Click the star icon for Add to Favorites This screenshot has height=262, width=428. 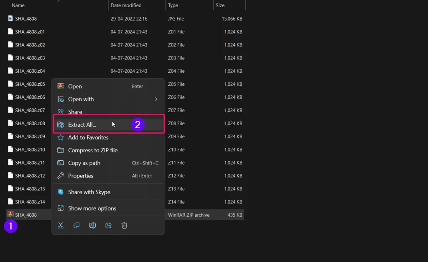pos(61,137)
